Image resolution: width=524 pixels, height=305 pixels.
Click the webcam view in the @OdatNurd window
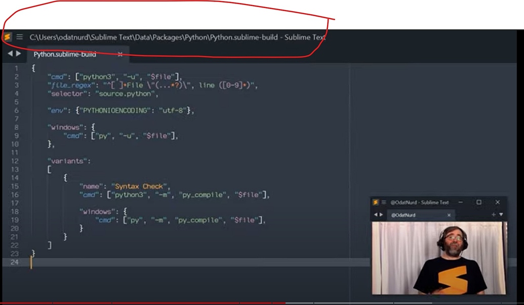[x=439, y=258]
